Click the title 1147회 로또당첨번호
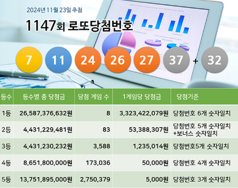Image resolution: width=238 pixels, height=188 pixels. click(x=79, y=26)
